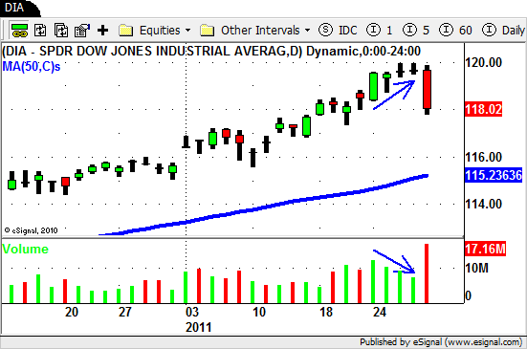Expand the Equities dropdown arrow

[187, 31]
